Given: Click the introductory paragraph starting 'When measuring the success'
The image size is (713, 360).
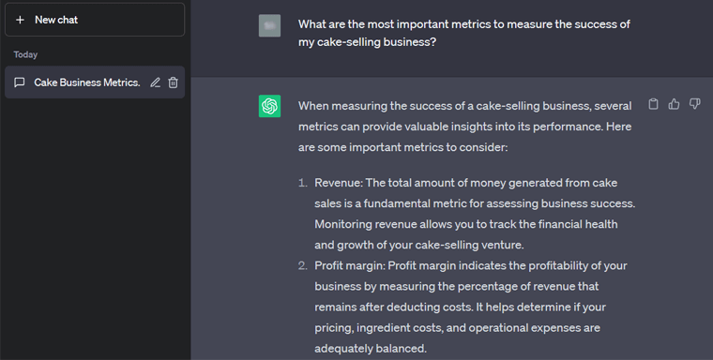Looking at the screenshot, I should (x=464, y=127).
